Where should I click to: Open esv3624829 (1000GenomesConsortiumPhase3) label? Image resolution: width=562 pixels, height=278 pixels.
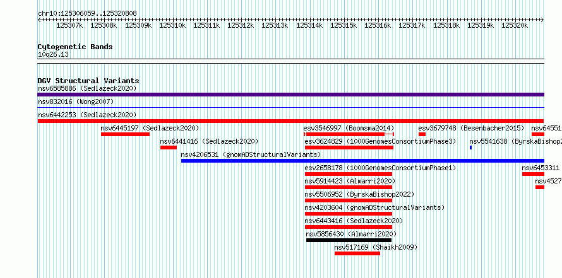pos(380,141)
